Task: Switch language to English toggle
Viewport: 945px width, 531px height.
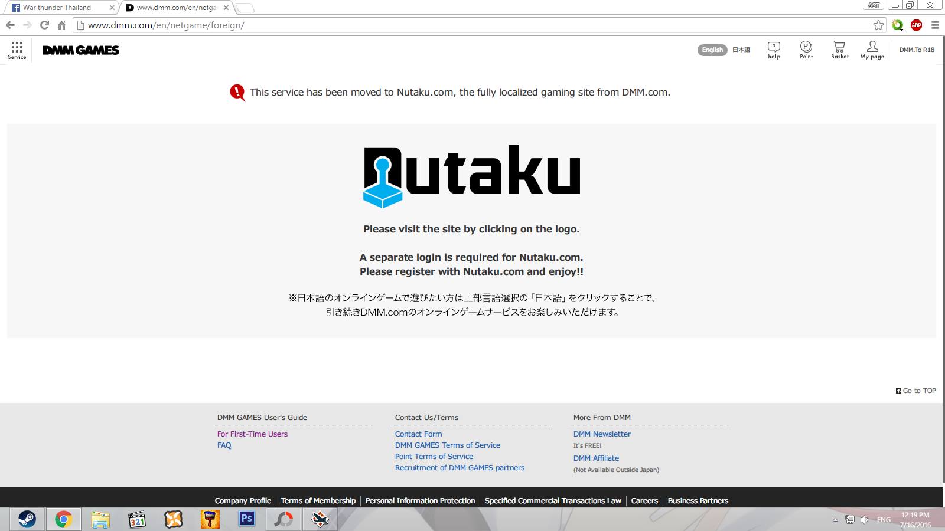Action: (712, 50)
